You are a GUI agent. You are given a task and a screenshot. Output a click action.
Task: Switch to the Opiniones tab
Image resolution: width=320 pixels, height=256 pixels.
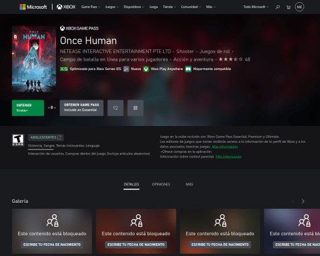point(161,185)
